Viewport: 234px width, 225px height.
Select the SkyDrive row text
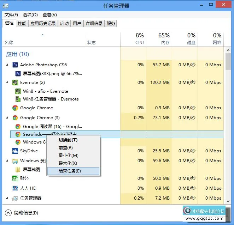[x=29, y=151]
